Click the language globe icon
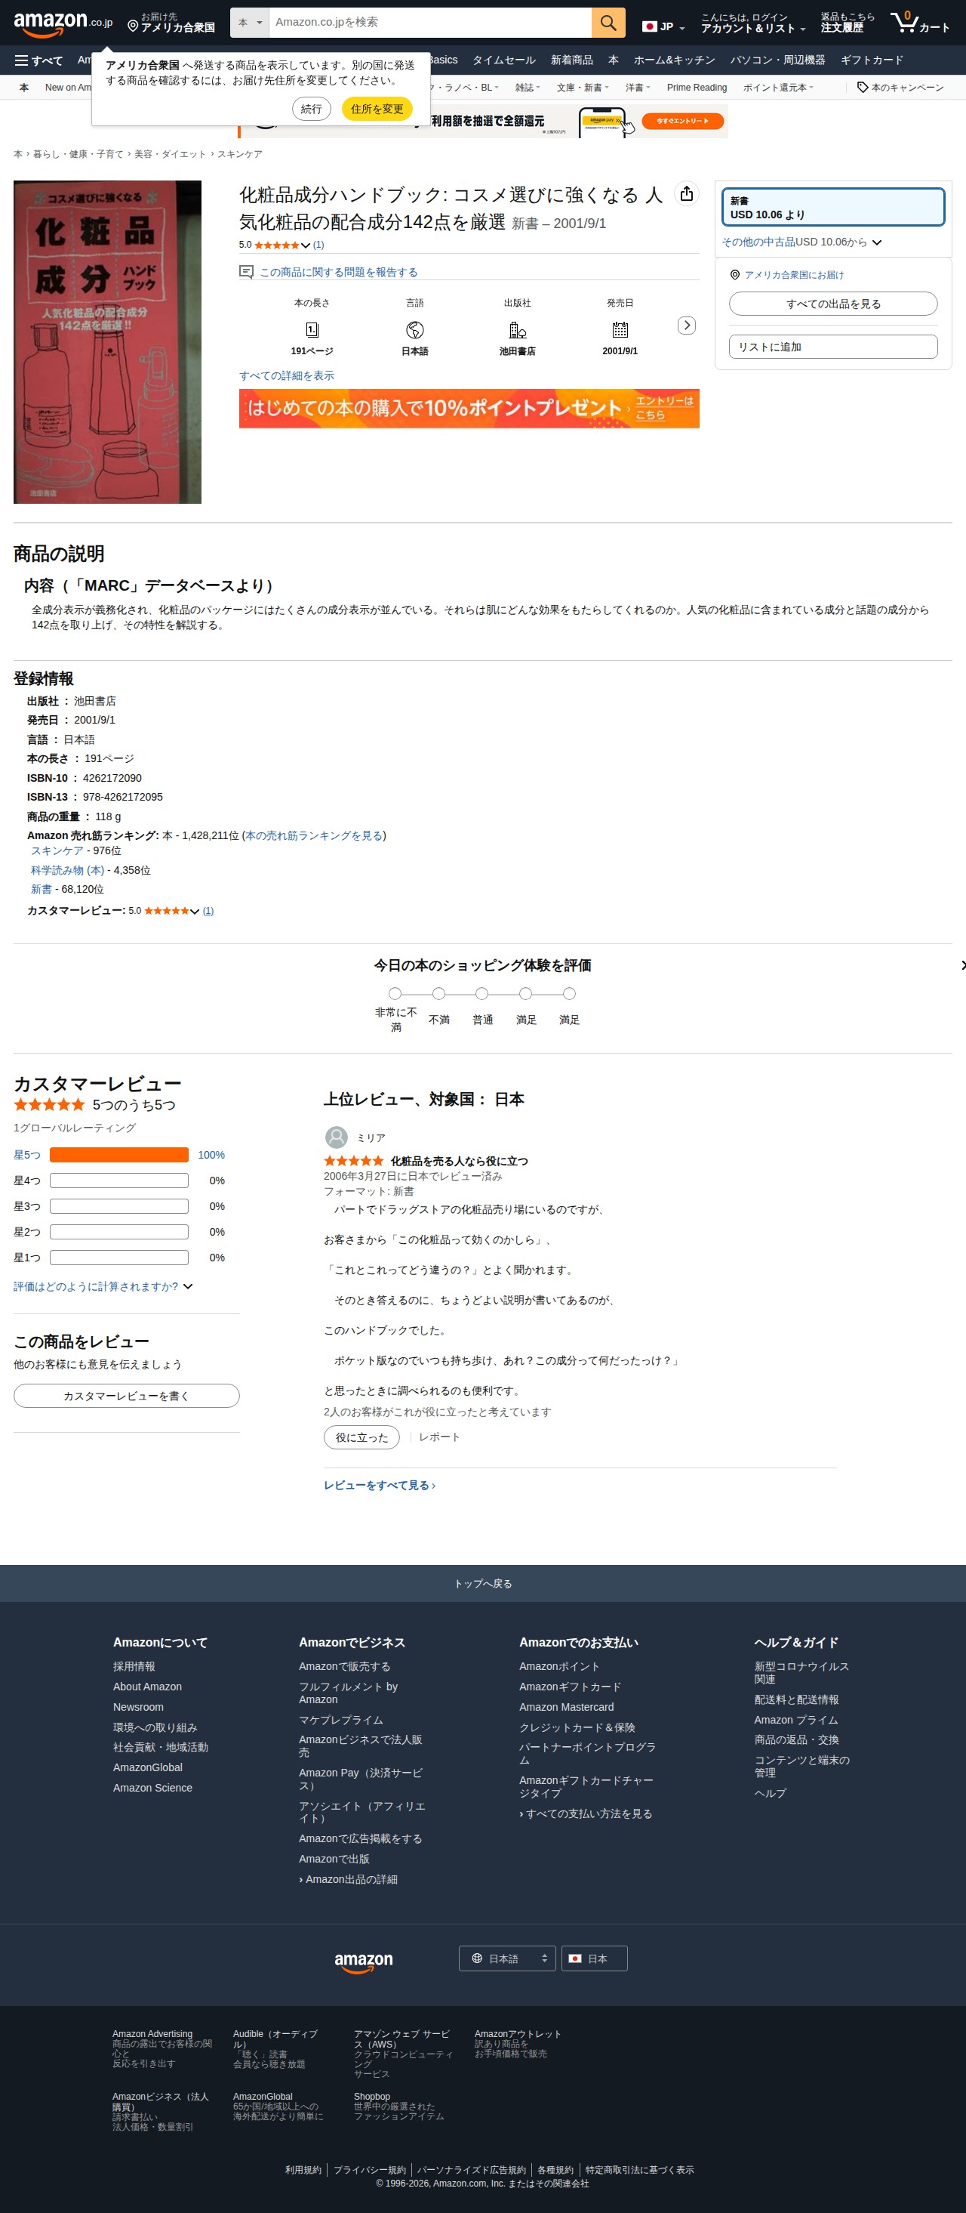 (415, 330)
